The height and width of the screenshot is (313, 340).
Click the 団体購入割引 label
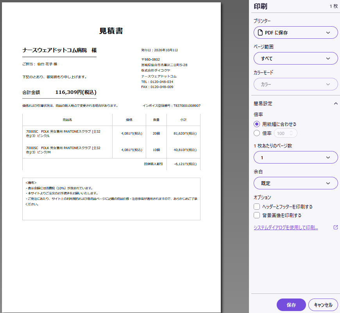coord(153,164)
